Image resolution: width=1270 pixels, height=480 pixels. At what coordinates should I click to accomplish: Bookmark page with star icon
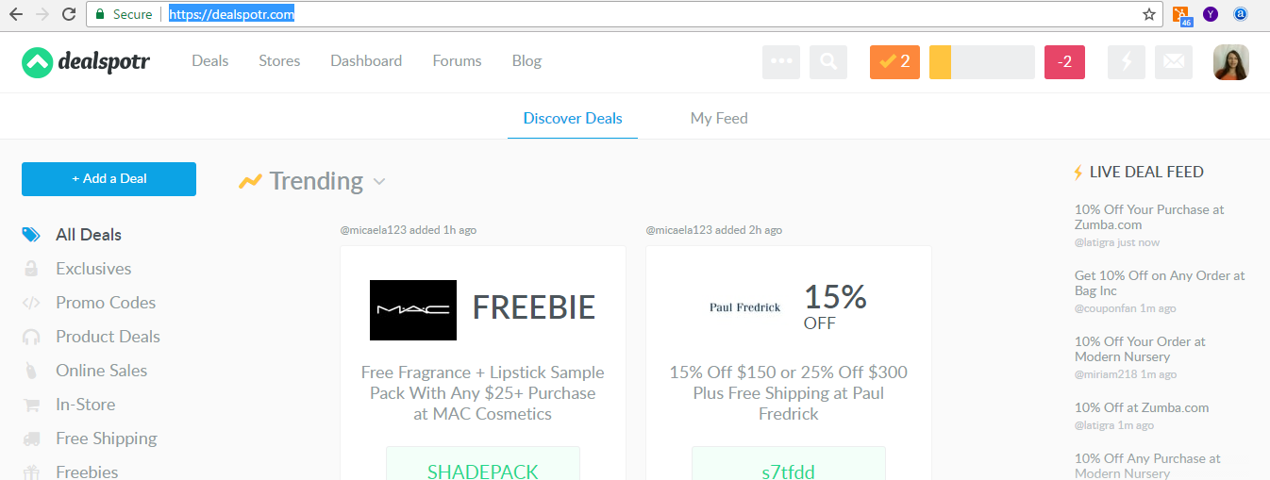(1149, 14)
